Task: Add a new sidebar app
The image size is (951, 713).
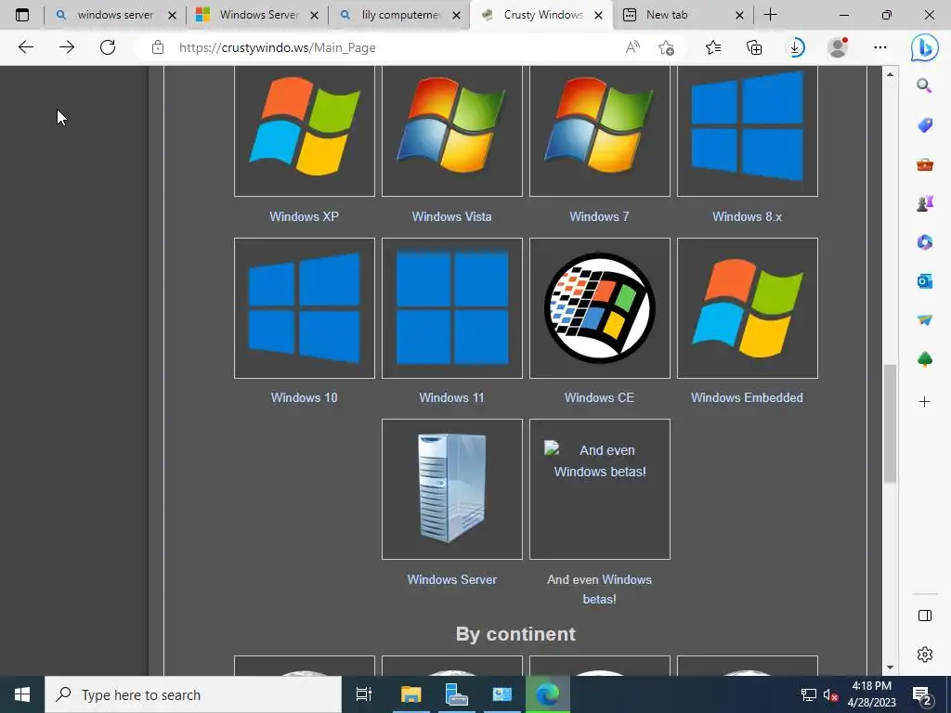Action: (x=924, y=401)
